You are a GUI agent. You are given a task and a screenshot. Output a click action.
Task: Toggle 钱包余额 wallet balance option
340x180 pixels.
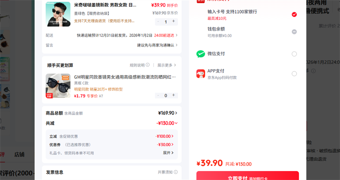(x=294, y=32)
